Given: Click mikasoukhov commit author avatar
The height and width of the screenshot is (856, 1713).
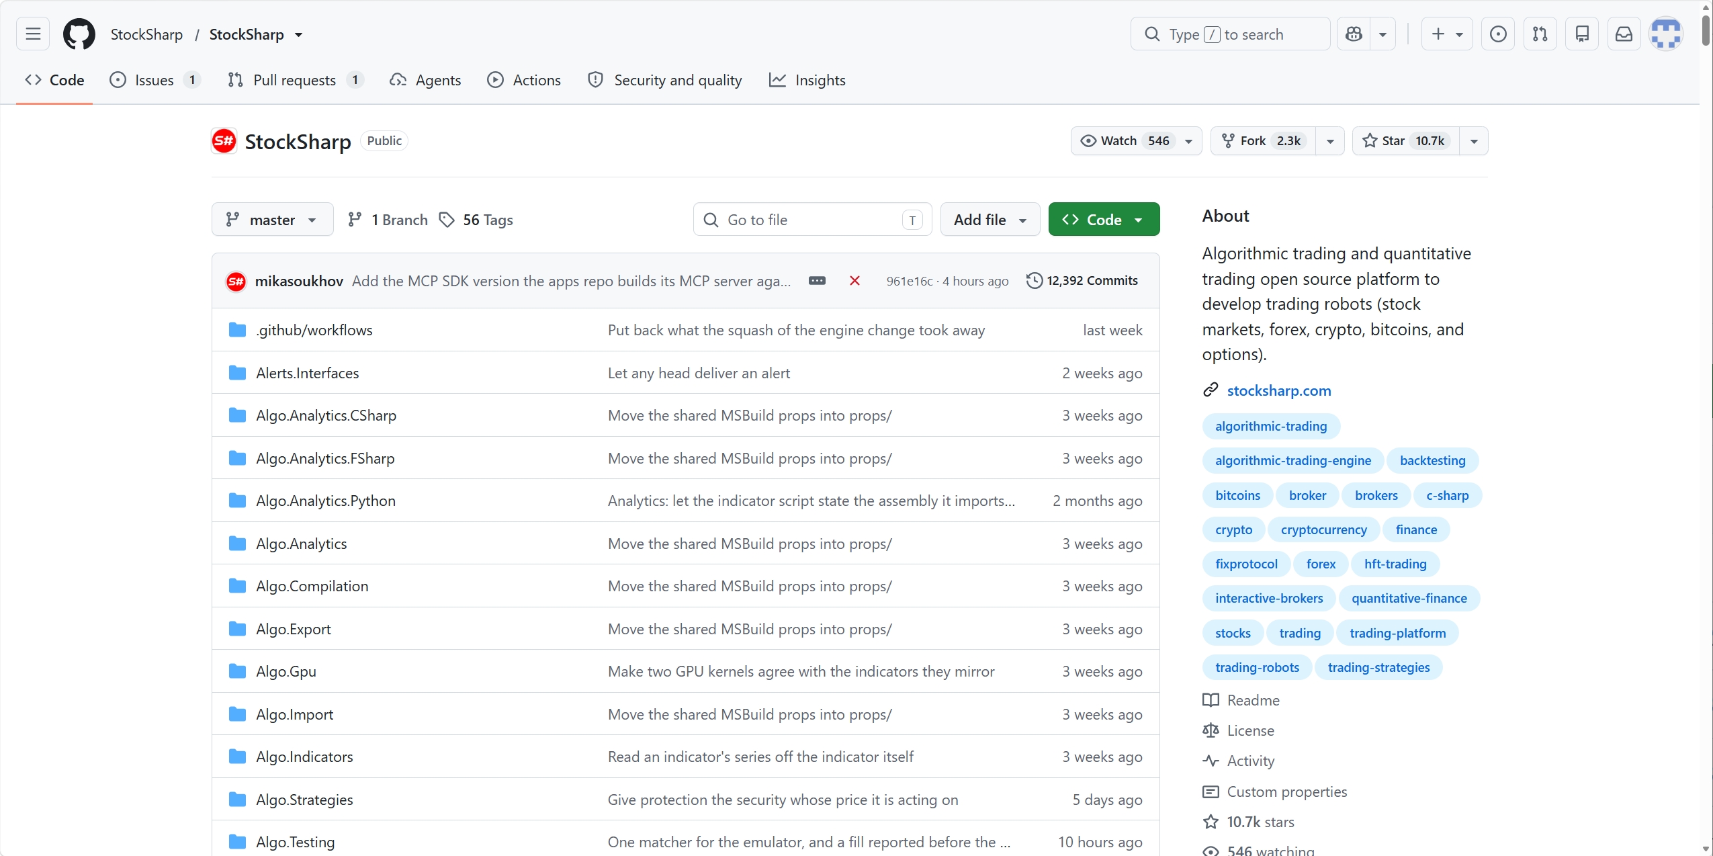Looking at the screenshot, I should [236, 281].
